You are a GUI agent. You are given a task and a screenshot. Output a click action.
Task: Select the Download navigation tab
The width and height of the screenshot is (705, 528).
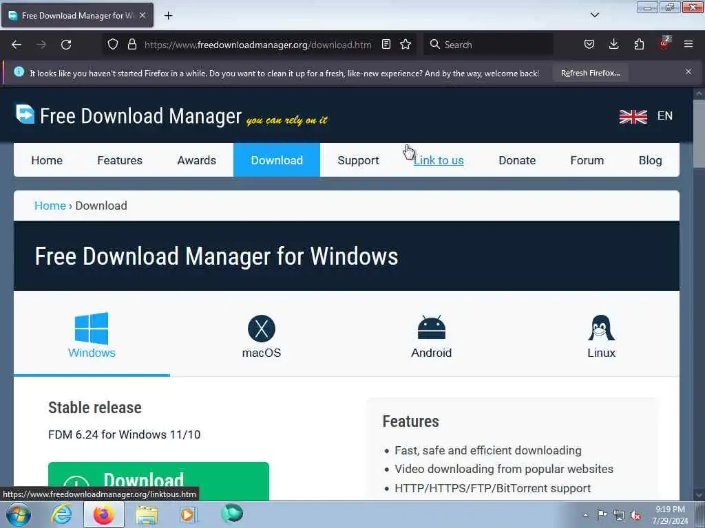pos(277,159)
